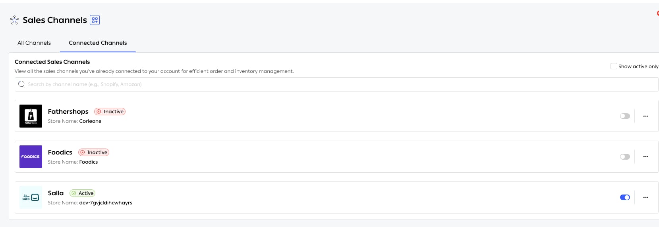Open the Fathershops three-dot options menu
The image size is (659, 227).
[646, 116]
